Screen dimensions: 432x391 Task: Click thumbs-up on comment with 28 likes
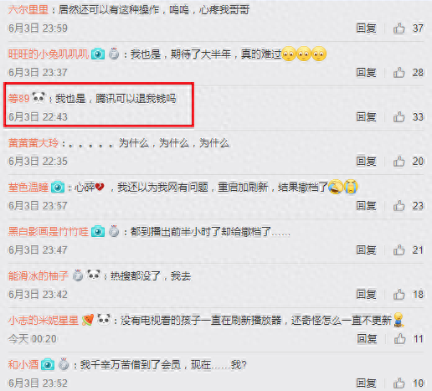[399, 73]
